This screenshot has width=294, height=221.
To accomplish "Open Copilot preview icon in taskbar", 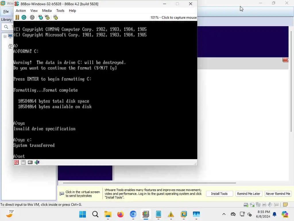I will (x=285, y=214).
